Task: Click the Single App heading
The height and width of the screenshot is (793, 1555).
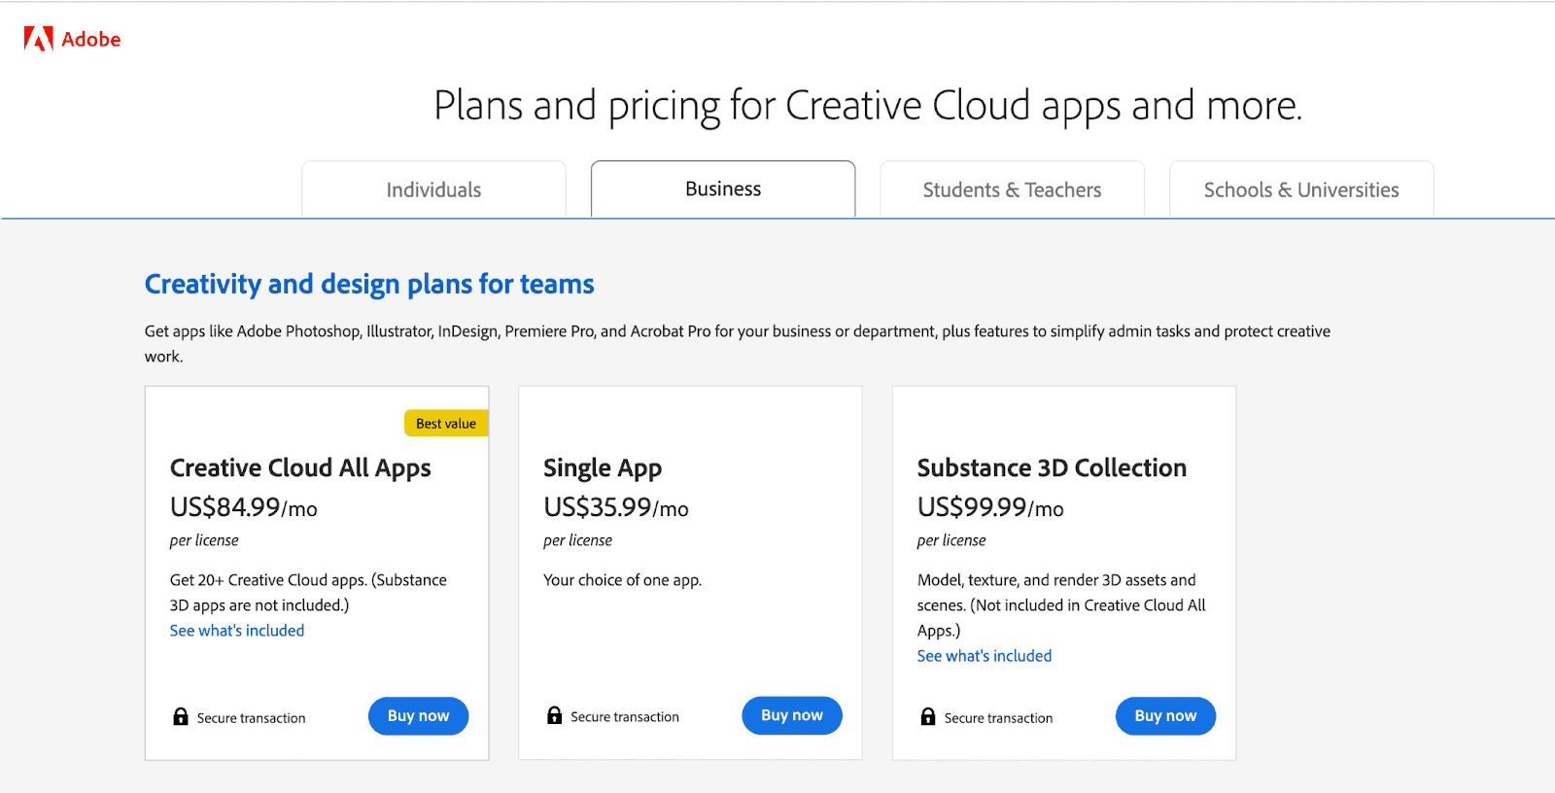Action: point(603,468)
